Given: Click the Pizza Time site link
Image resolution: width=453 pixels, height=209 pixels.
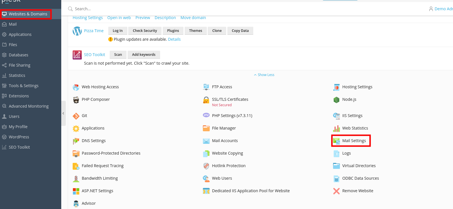Looking at the screenshot, I should point(94,31).
